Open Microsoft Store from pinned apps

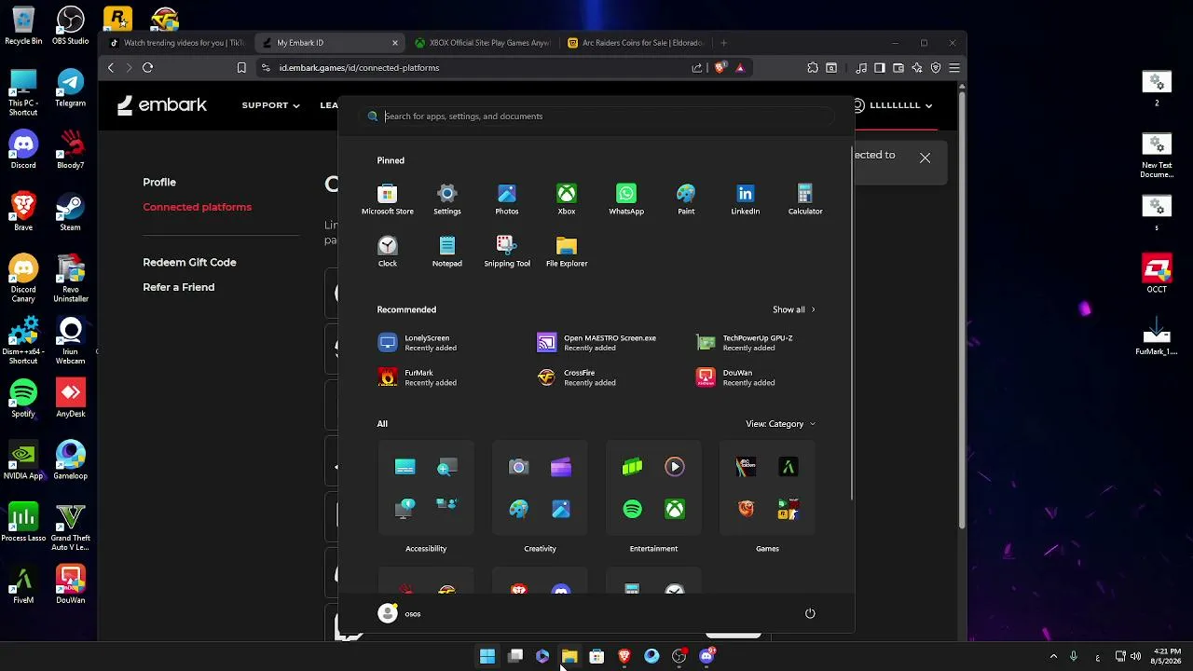coord(387,199)
